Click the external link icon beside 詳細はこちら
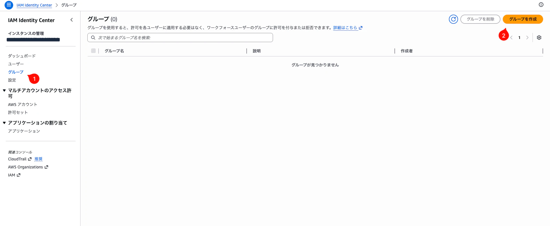The width and height of the screenshot is (550, 226). point(361,28)
